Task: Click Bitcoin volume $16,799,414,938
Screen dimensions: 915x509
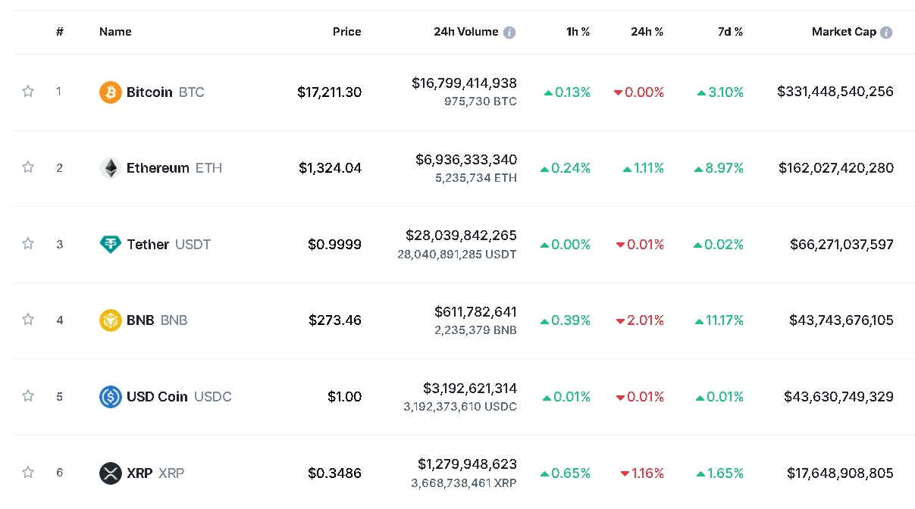Action: (465, 83)
